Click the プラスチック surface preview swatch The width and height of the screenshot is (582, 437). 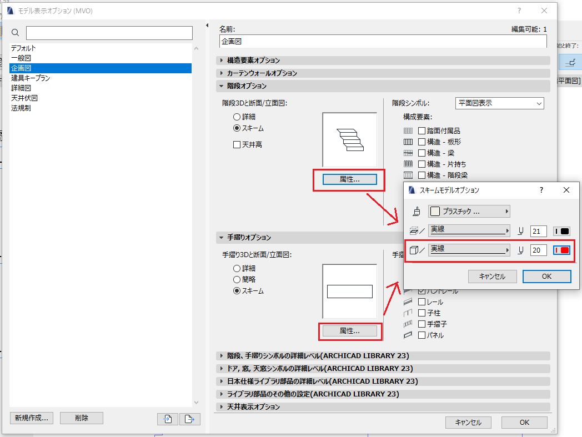(x=435, y=211)
